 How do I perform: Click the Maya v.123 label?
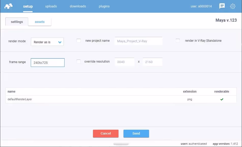click(x=226, y=20)
